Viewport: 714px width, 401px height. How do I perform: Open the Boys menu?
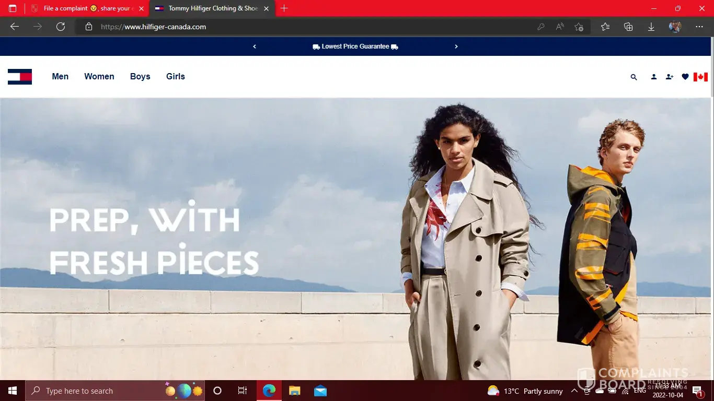(140, 77)
